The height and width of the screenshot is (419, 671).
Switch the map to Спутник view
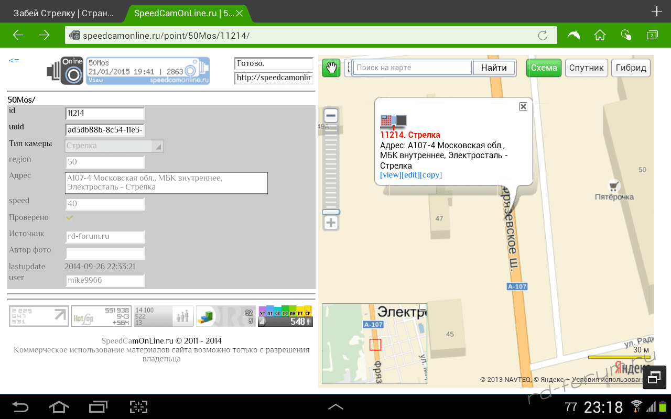587,68
